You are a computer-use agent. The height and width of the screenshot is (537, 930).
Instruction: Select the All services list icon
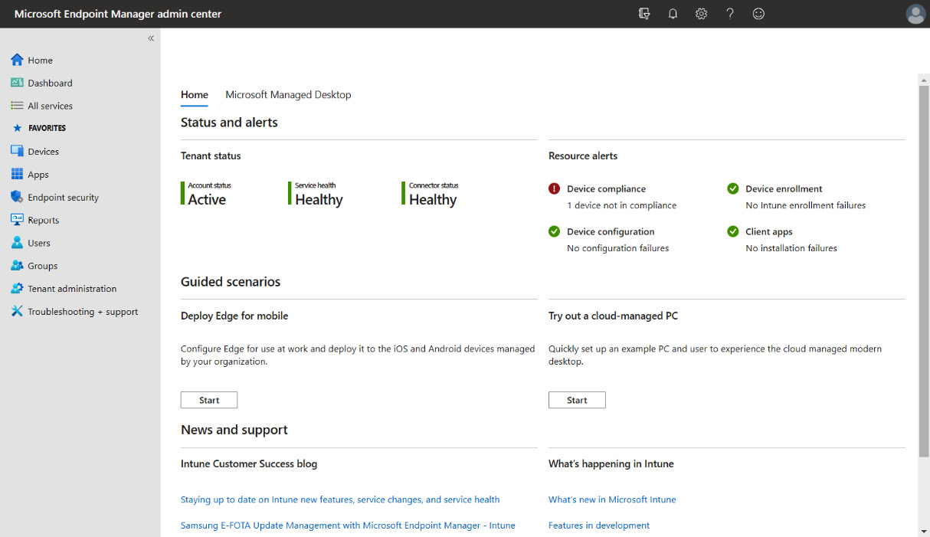click(17, 106)
